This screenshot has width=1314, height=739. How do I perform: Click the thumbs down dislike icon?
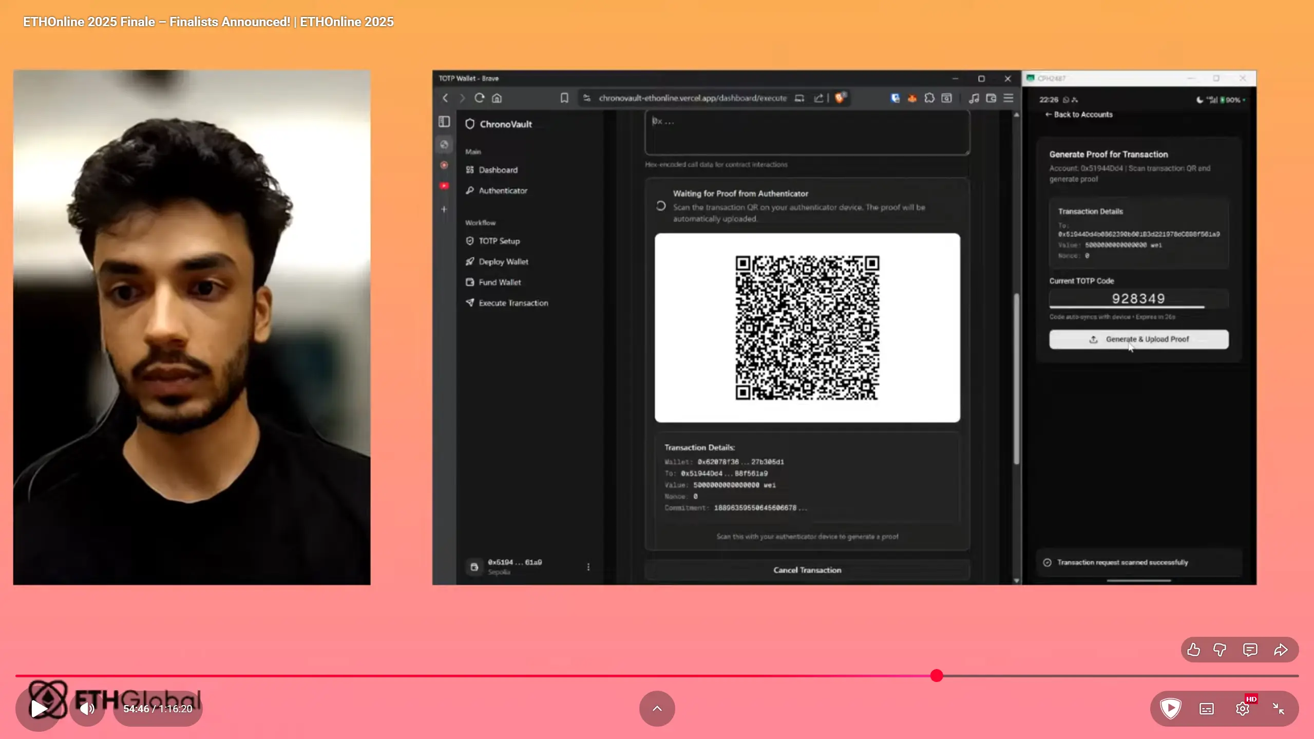[1220, 650]
